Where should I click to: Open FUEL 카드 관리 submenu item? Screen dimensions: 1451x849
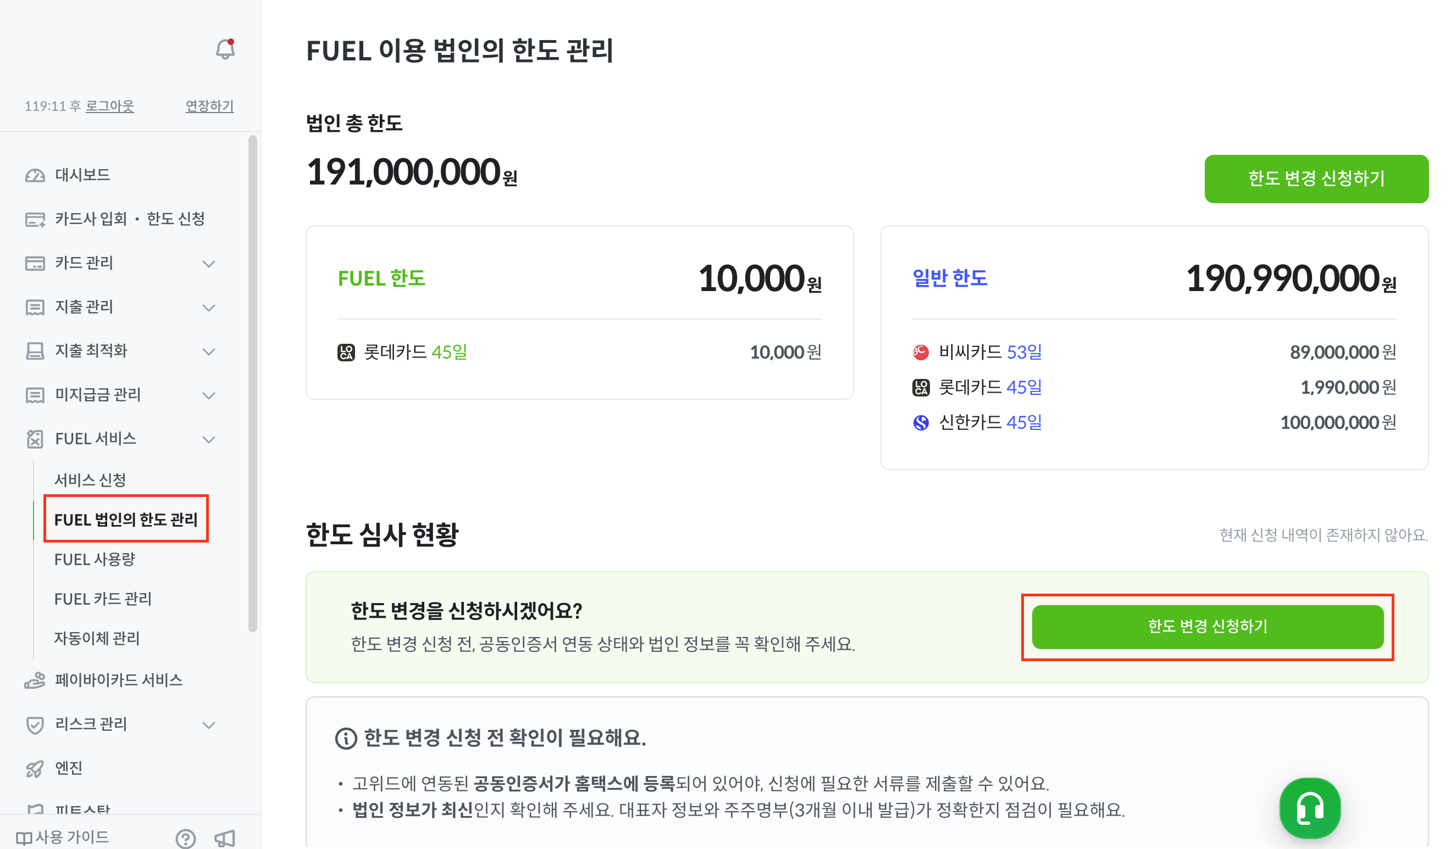pos(102,599)
